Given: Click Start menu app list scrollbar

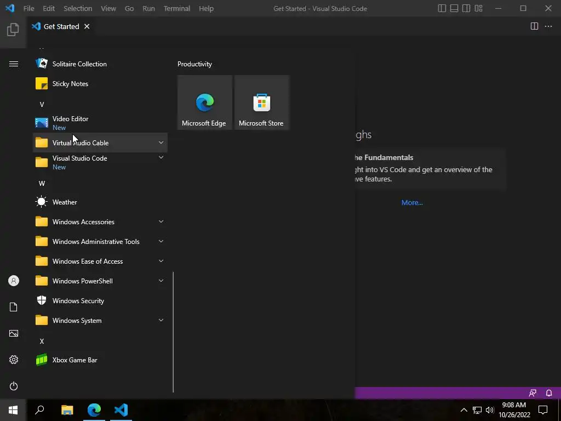Looking at the screenshot, I should pyautogui.click(x=173, y=332).
